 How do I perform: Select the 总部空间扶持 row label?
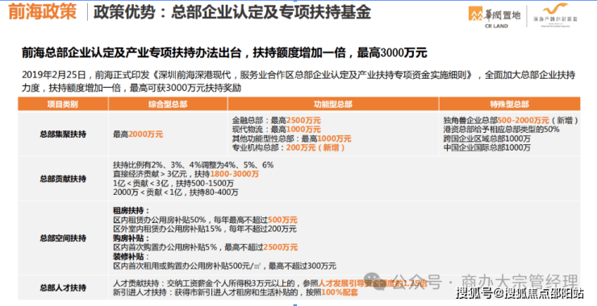63,238
